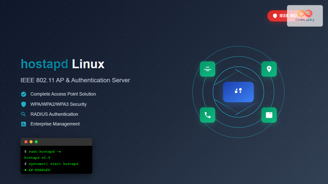
Task: Click the blue center node icon
Action: click(238, 92)
